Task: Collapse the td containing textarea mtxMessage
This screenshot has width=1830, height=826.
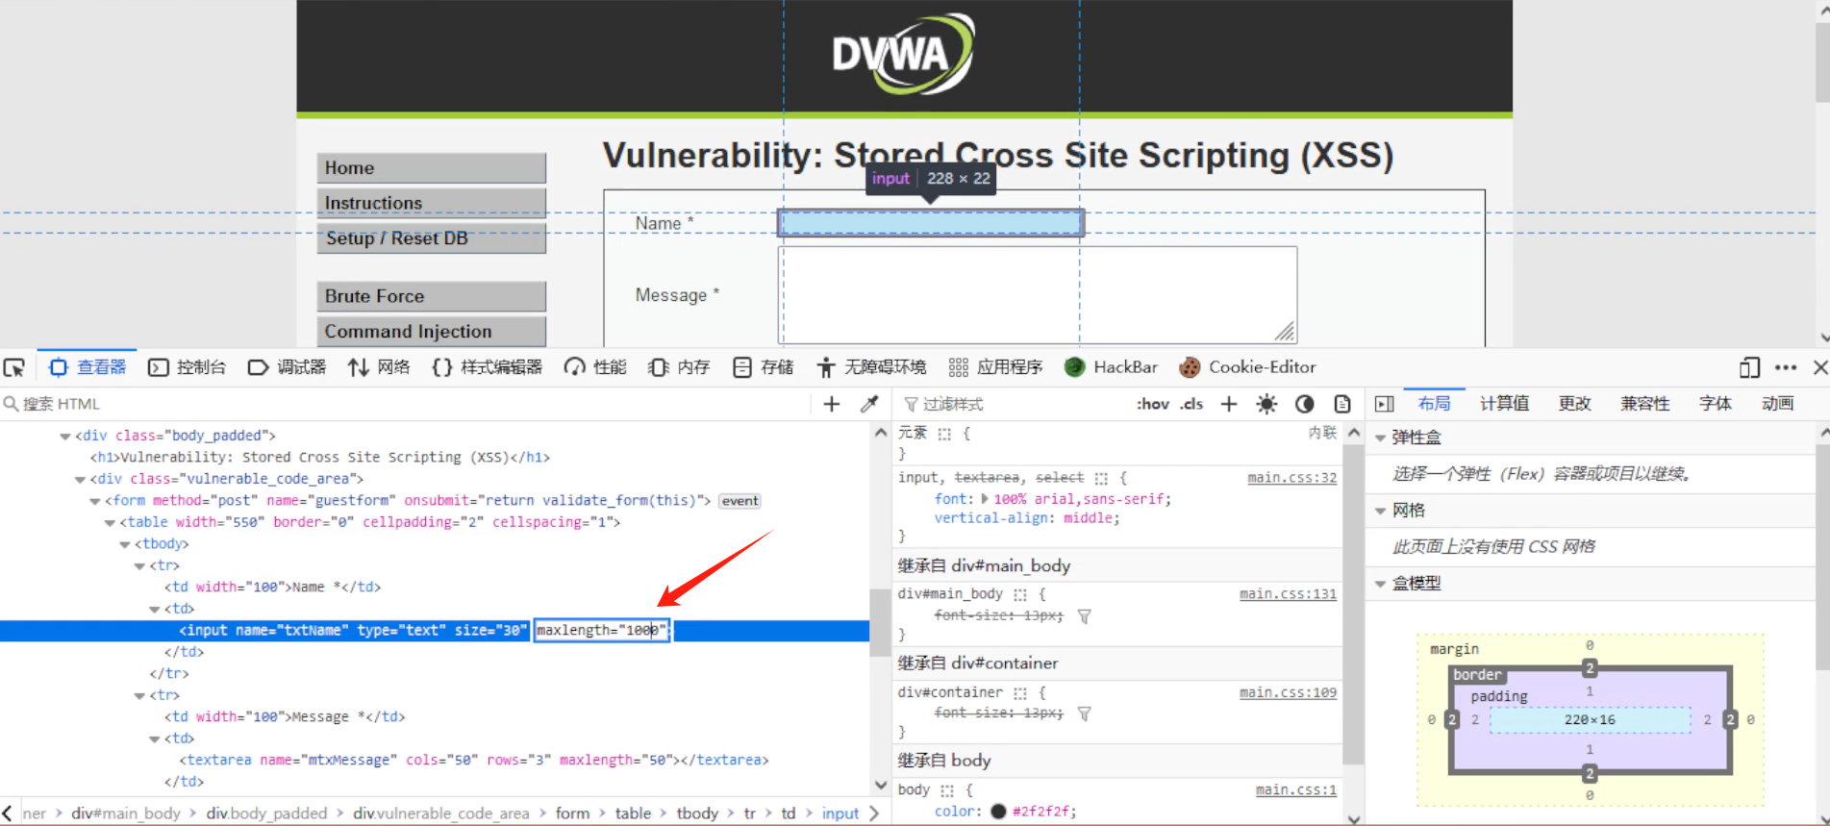Action: 155,739
